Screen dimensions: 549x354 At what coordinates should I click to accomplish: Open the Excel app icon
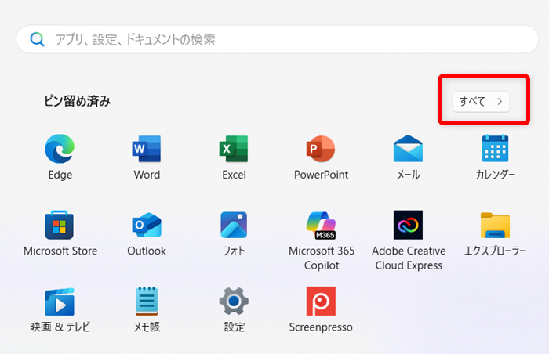point(234,149)
